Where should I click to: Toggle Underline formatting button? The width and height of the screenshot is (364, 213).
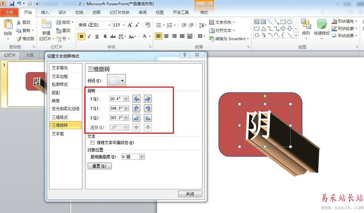pyautogui.click(x=97, y=36)
